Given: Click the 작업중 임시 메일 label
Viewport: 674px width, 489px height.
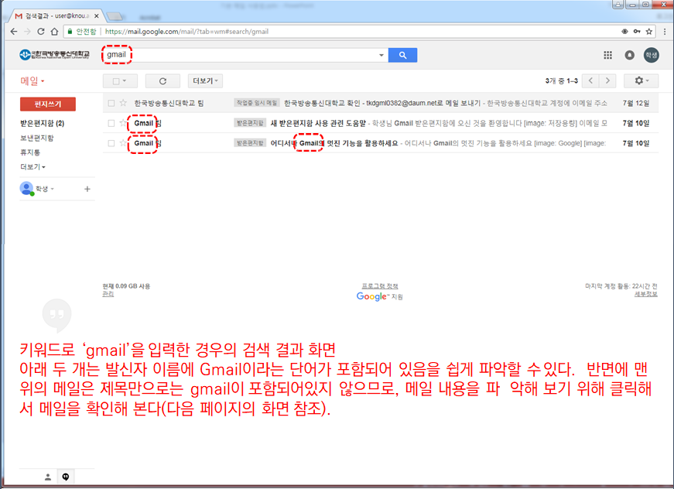Looking at the screenshot, I should point(257,103).
